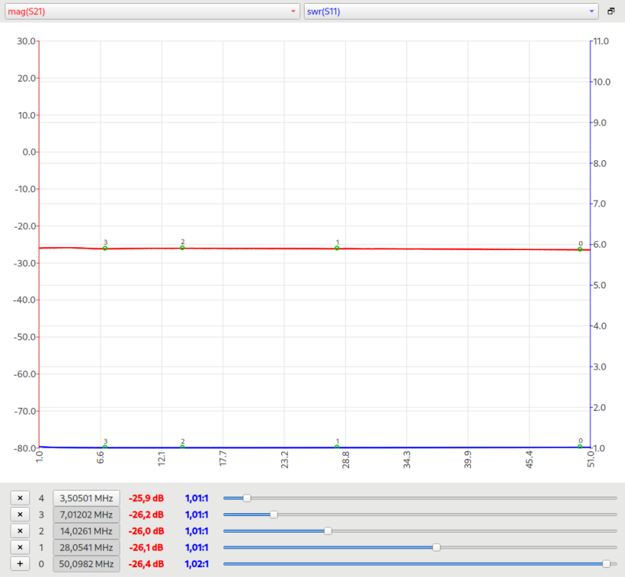Add a marker with the + button

(x=20, y=564)
